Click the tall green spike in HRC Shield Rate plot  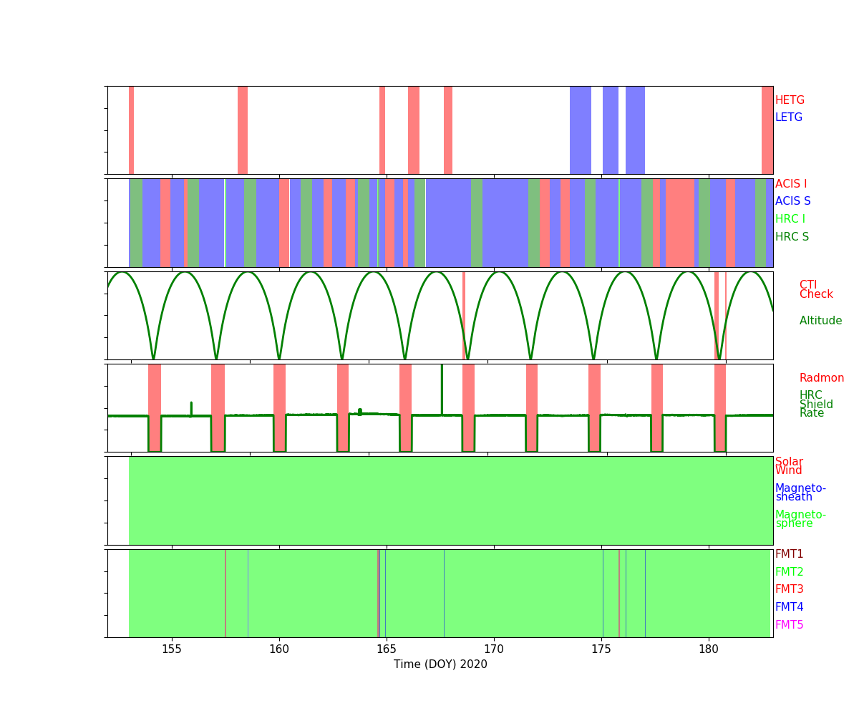click(442, 387)
